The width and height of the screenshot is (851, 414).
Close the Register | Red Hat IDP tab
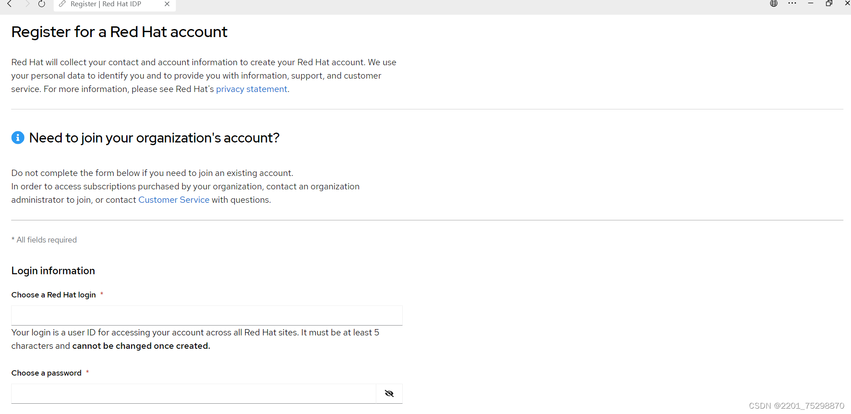[x=167, y=4]
